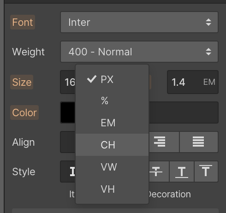This screenshot has height=213, width=226.
Task: Choose CH unit from the menu
Action: 112,145
